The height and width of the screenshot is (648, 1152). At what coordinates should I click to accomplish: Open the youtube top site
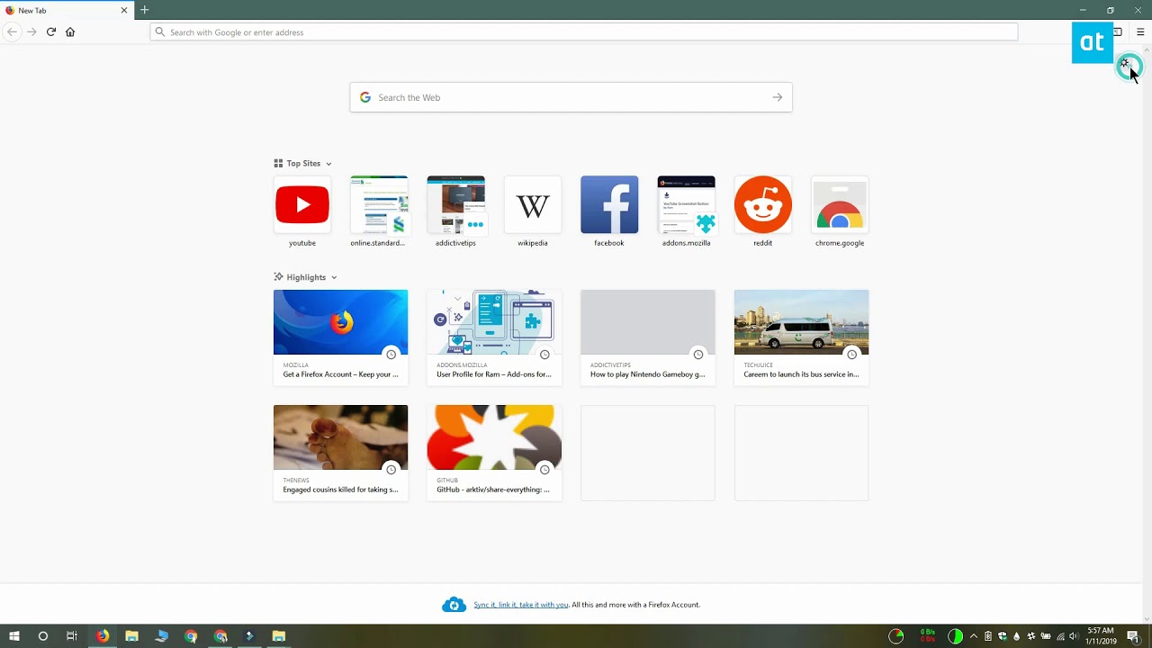(302, 211)
